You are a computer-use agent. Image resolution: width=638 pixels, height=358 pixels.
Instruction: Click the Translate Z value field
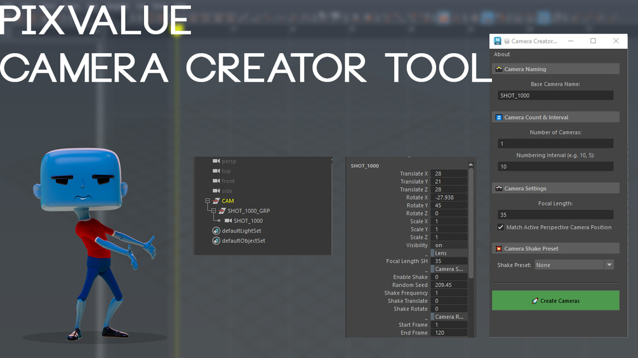tap(449, 189)
